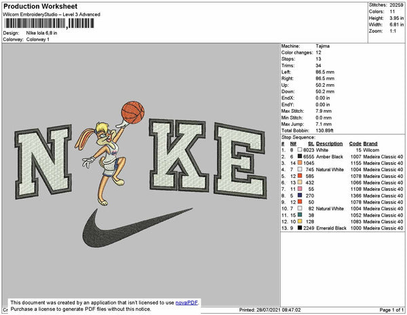Click the Color changes value 12
The width and height of the screenshot is (407, 315).
318,52
